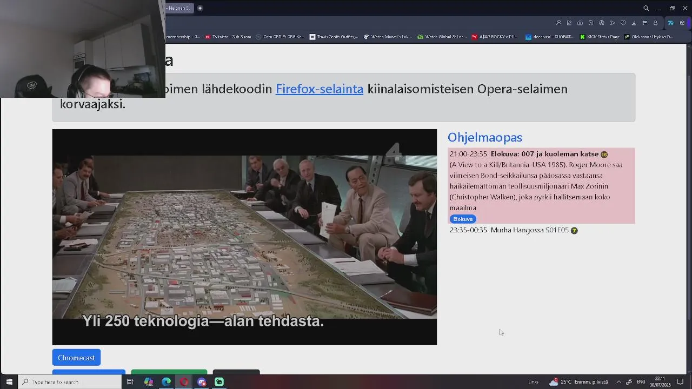Expand the system tray hidden icons chevron

pos(618,382)
